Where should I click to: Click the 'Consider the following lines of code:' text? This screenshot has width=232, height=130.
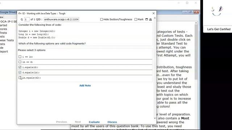point(40,25)
